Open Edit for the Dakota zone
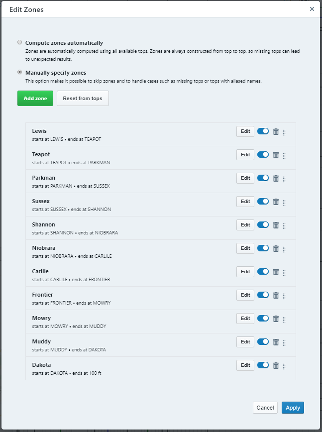322x432 pixels. [x=245, y=365]
